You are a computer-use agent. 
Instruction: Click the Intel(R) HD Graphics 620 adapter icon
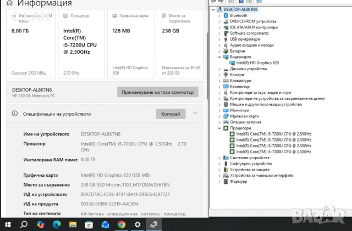232,63
